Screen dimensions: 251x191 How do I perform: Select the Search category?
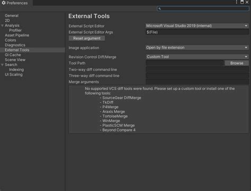pos(11,65)
